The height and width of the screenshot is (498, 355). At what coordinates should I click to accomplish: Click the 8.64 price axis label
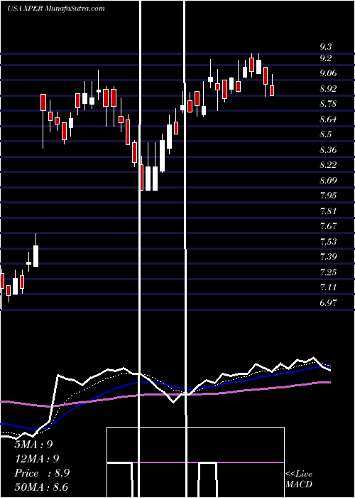pyautogui.click(x=328, y=120)
